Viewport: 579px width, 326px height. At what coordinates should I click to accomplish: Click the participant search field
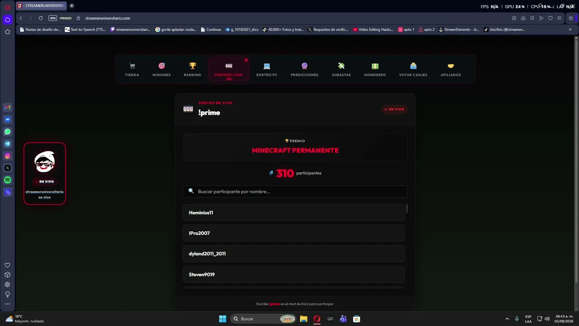pos(295,192)
